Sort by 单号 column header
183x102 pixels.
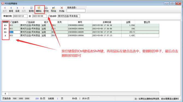[x=80, y=22]
